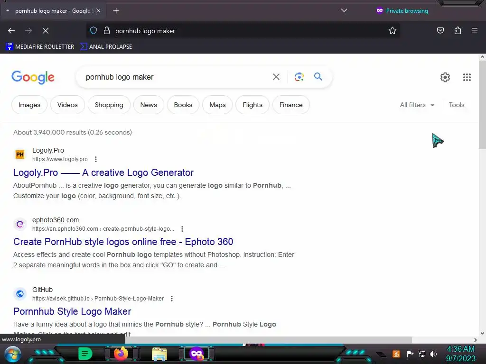Select the private browsing taskbar window
The width and height of the screenshot is (486, 364).
coord(196,354)
